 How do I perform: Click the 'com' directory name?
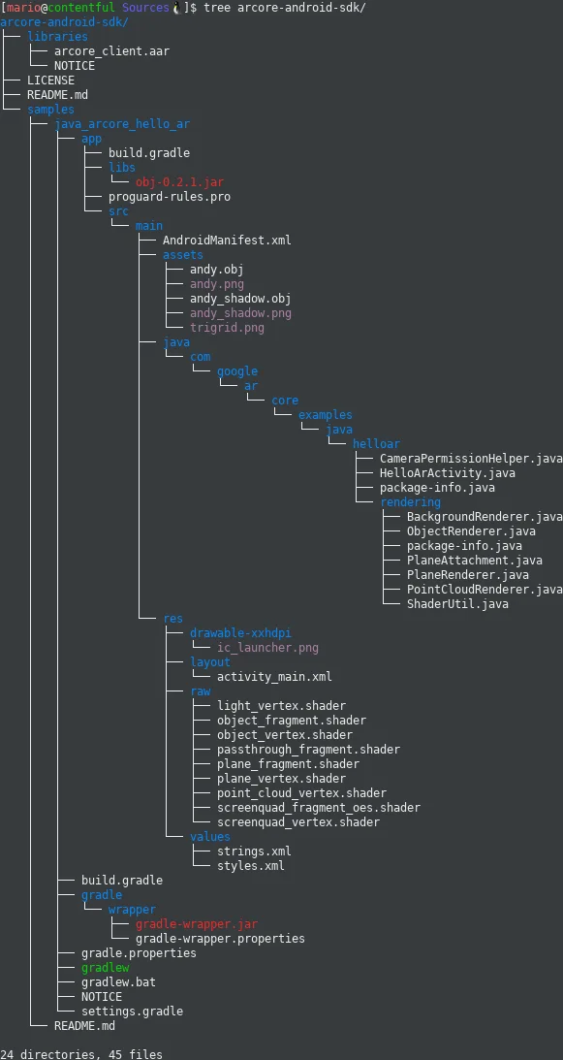pyautogui.click(x=200, y=358)
